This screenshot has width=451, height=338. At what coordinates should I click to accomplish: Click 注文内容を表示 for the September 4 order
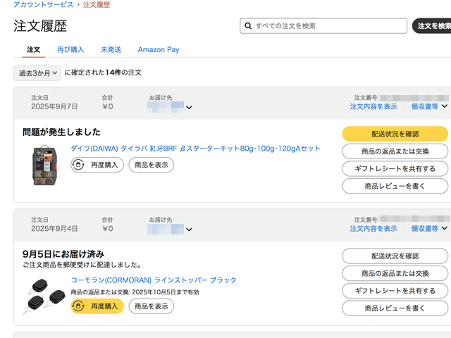pyautogui.click(x=373, y=228)
